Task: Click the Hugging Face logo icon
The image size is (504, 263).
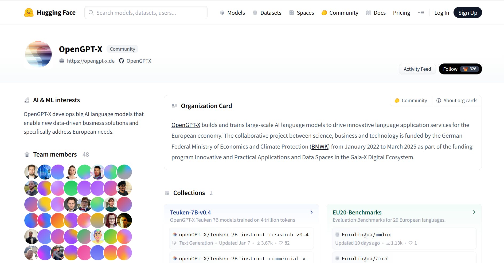Action: (x=29, y=13)
